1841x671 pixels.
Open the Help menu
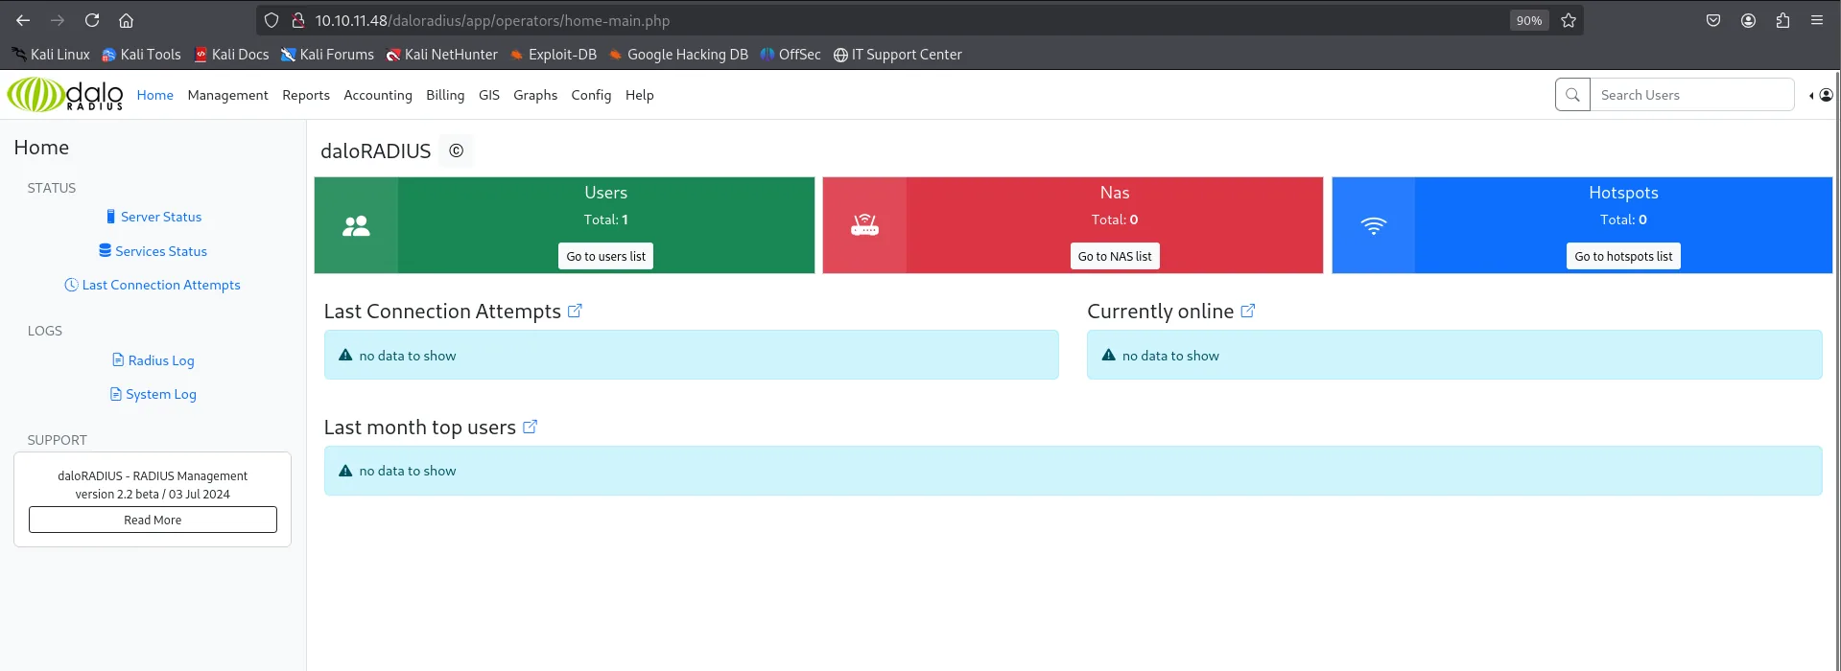tap(640, 95)
